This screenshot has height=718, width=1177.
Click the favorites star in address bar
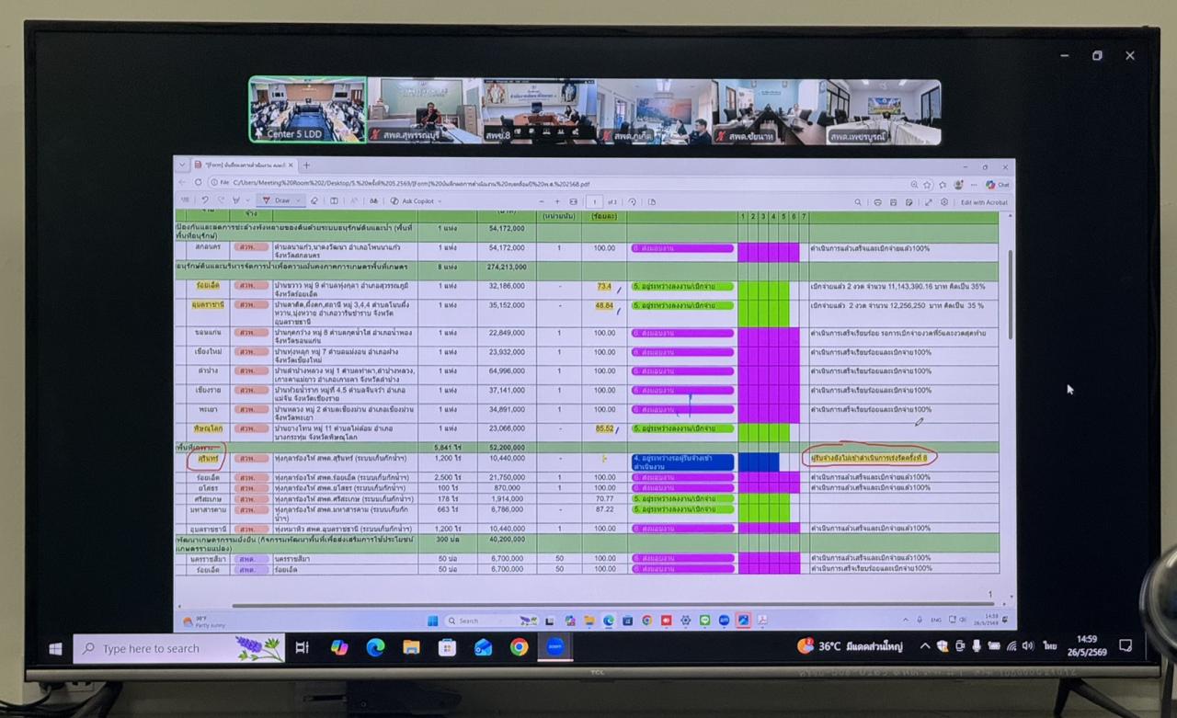(x=927, y=184)
